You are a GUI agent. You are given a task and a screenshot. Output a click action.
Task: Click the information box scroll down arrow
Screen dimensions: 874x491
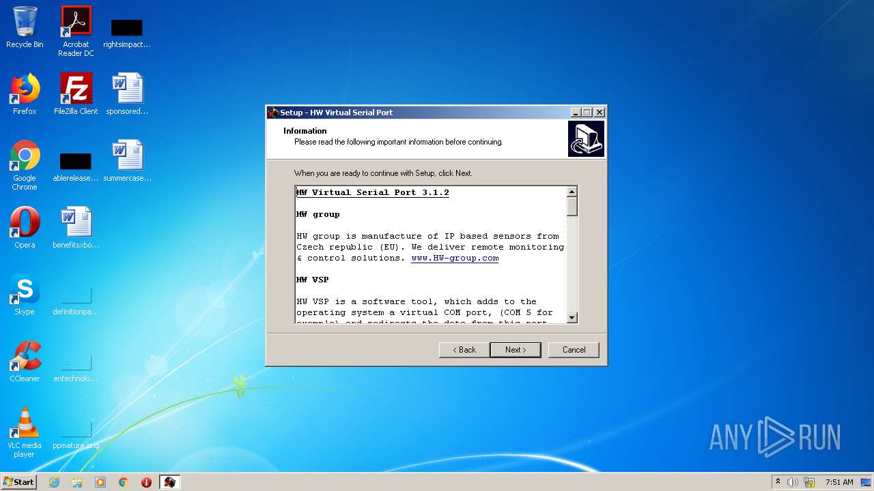tap(572, 317)
